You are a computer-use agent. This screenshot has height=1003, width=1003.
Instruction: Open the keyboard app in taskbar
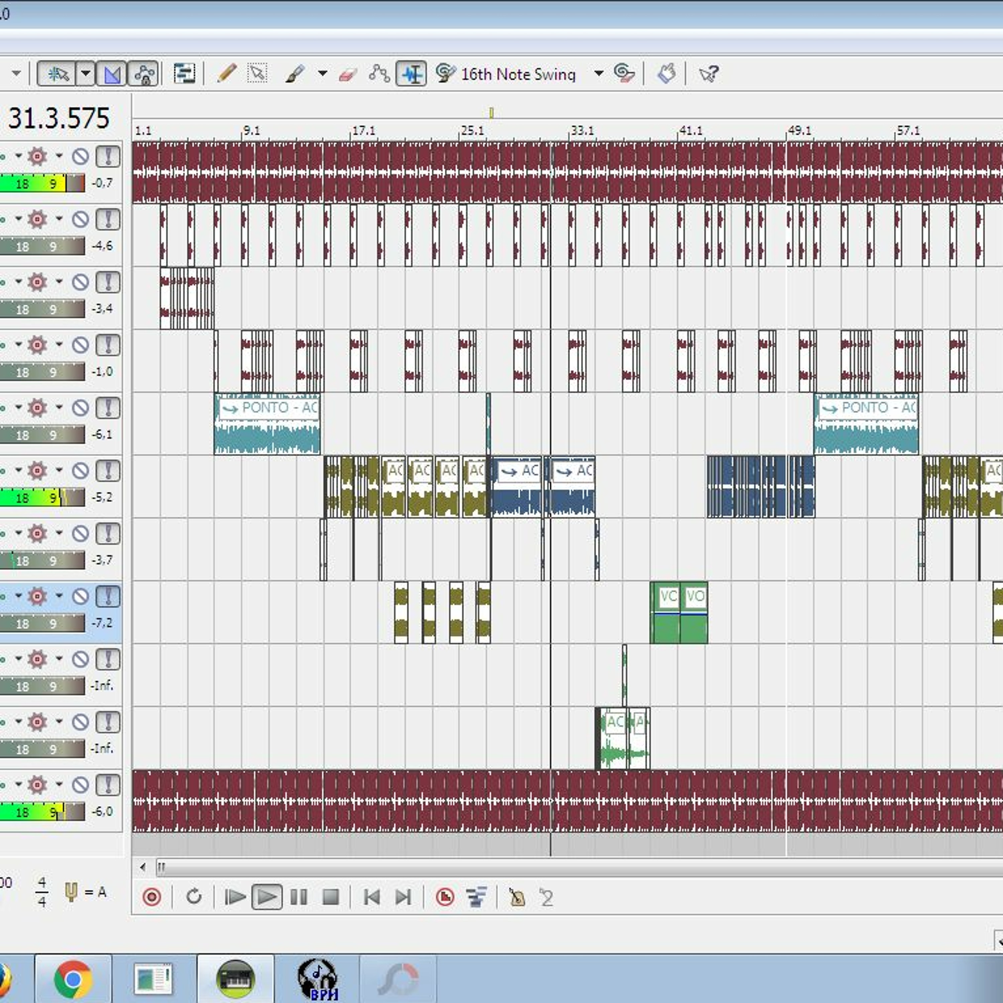(x=235, y=979)
